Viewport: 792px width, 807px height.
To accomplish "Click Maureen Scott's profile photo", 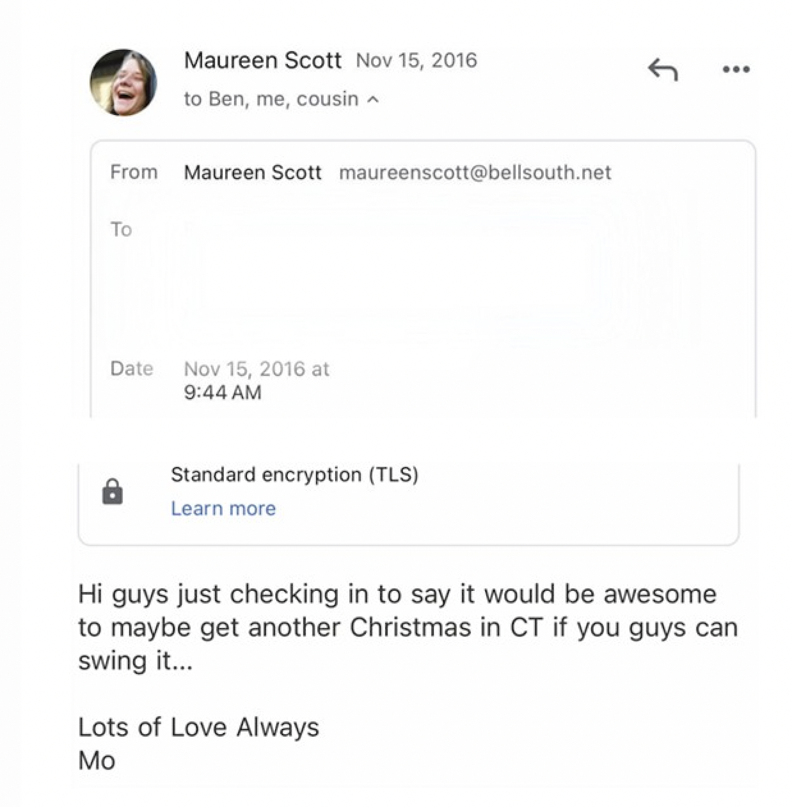I will coord(123,82).
